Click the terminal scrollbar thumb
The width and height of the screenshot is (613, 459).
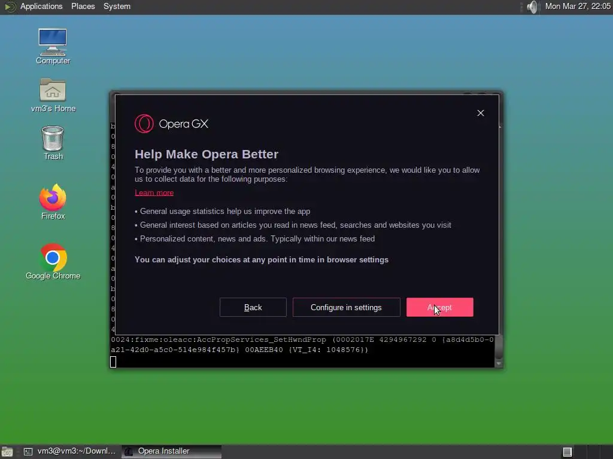tap(499, 347)
